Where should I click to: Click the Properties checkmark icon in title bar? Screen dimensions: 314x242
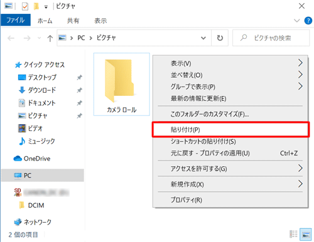[25, 6]
